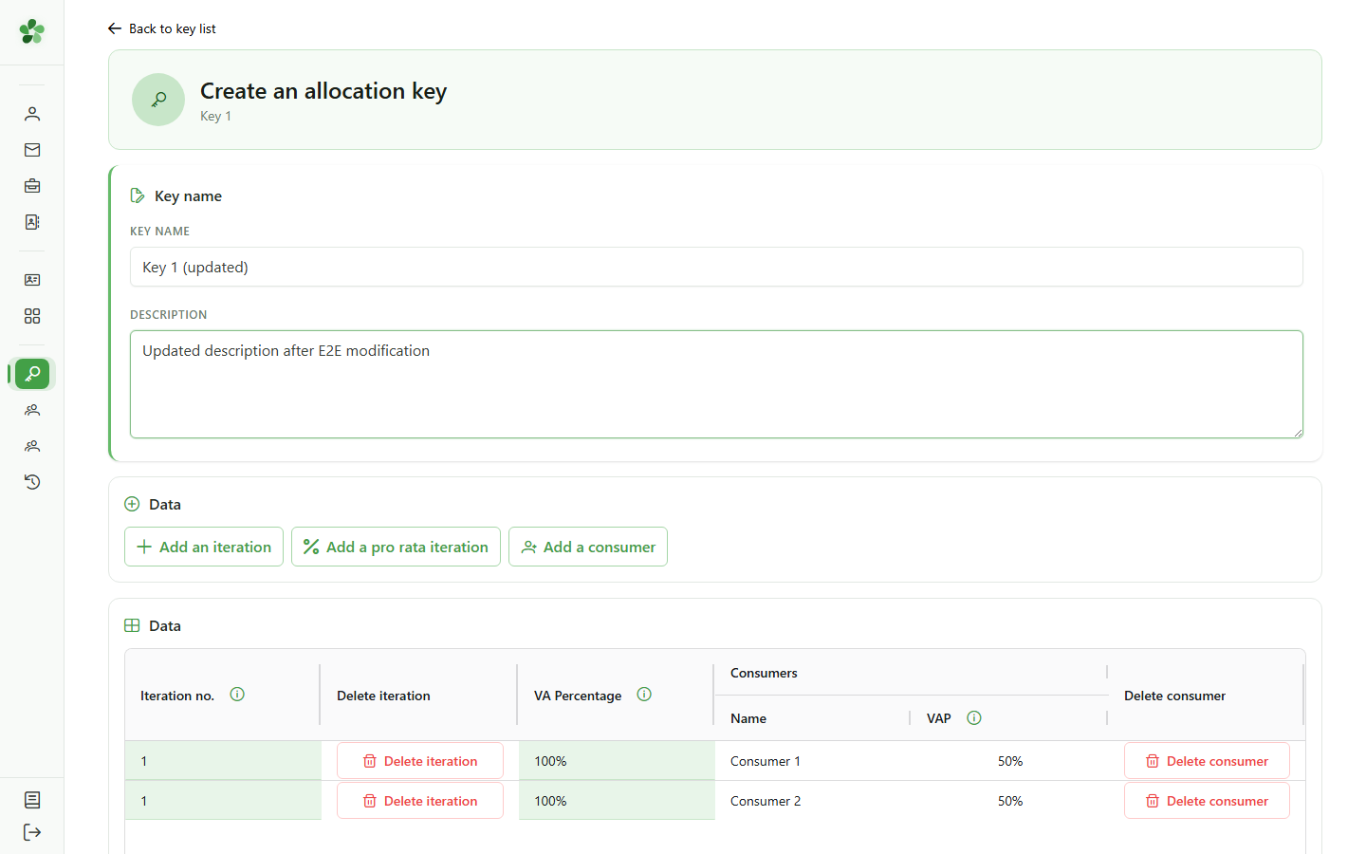Click Add an iteration button

(204, 547)
